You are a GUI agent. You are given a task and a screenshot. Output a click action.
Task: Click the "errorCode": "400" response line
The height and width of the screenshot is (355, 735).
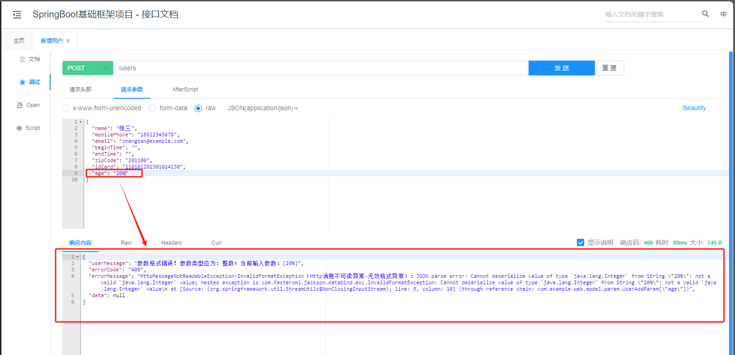tap(117, 270)
